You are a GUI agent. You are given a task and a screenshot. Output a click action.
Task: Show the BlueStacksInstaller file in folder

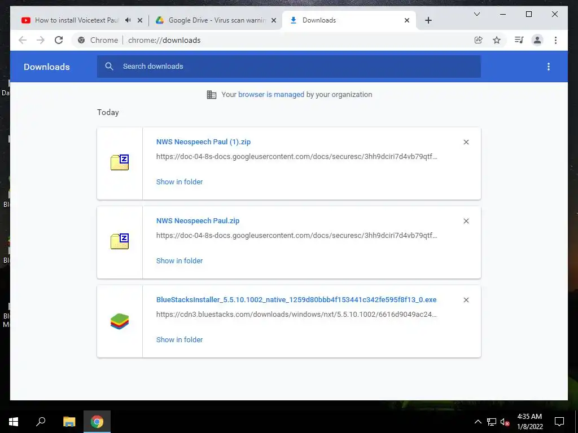tap(179, 340)
